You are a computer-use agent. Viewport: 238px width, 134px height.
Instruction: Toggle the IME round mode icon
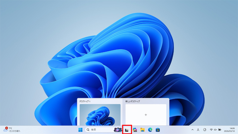[205, 130]
